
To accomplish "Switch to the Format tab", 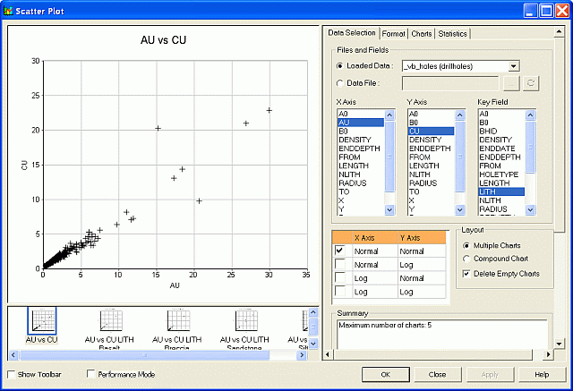I will 394,33.
